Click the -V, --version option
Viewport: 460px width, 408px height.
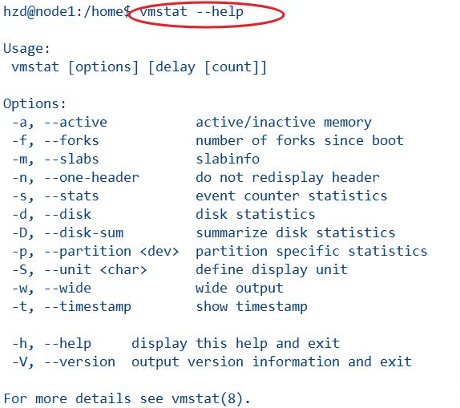[x=63, y=362]
